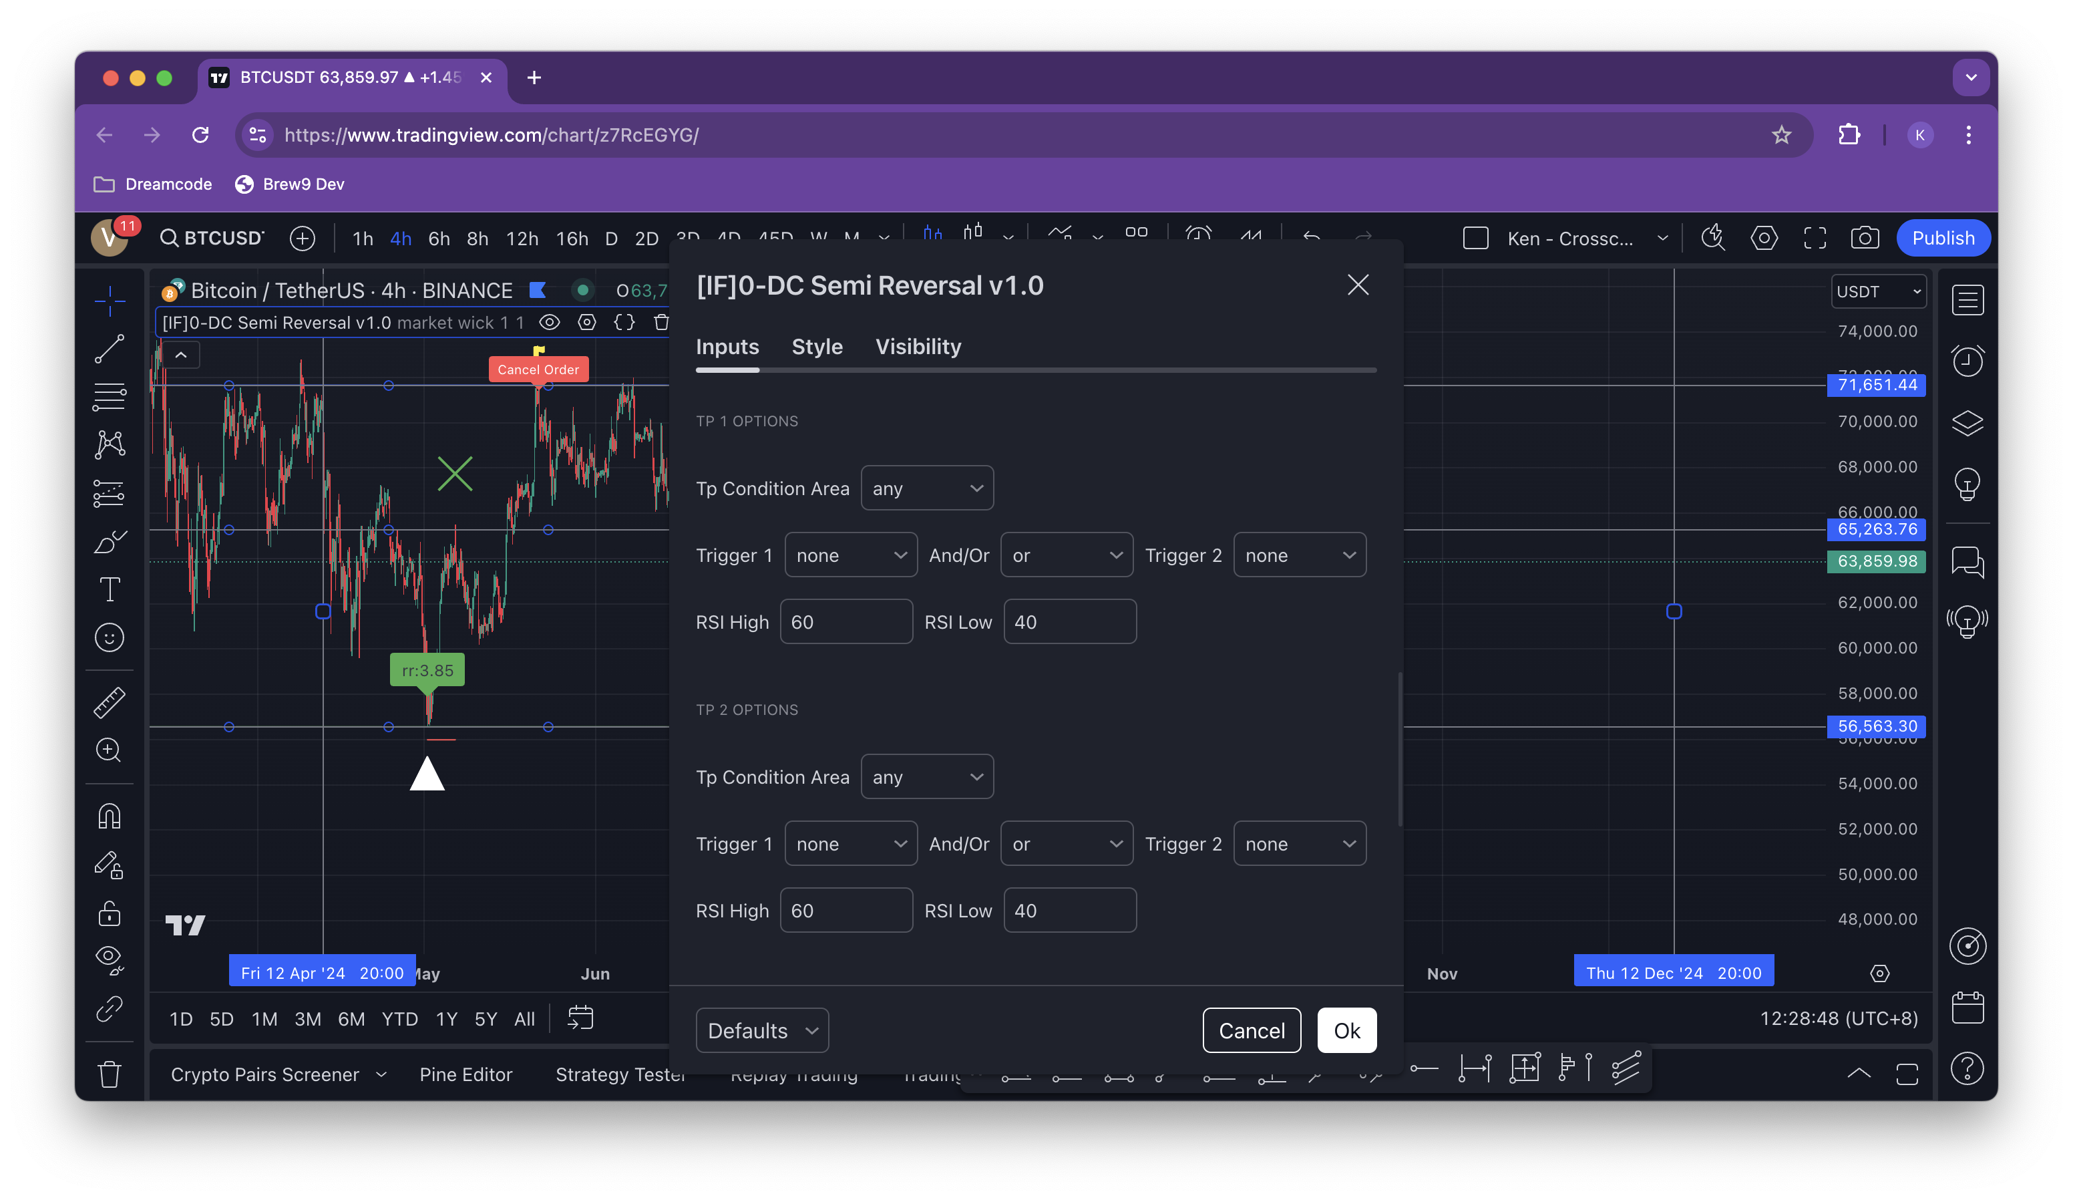
Task: Open TP 2 Trigger 2 dropdown
Action: tap(1300, 844)
